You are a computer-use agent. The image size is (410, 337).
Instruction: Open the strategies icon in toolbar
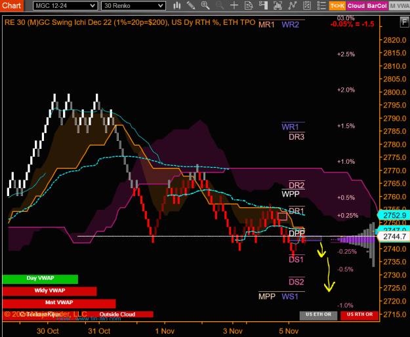tap(307, 5)
